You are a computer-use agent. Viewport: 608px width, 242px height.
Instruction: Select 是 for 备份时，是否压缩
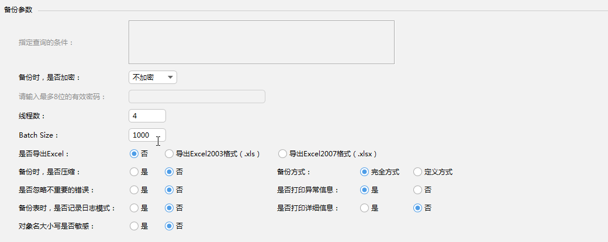(x=134, y=172)
